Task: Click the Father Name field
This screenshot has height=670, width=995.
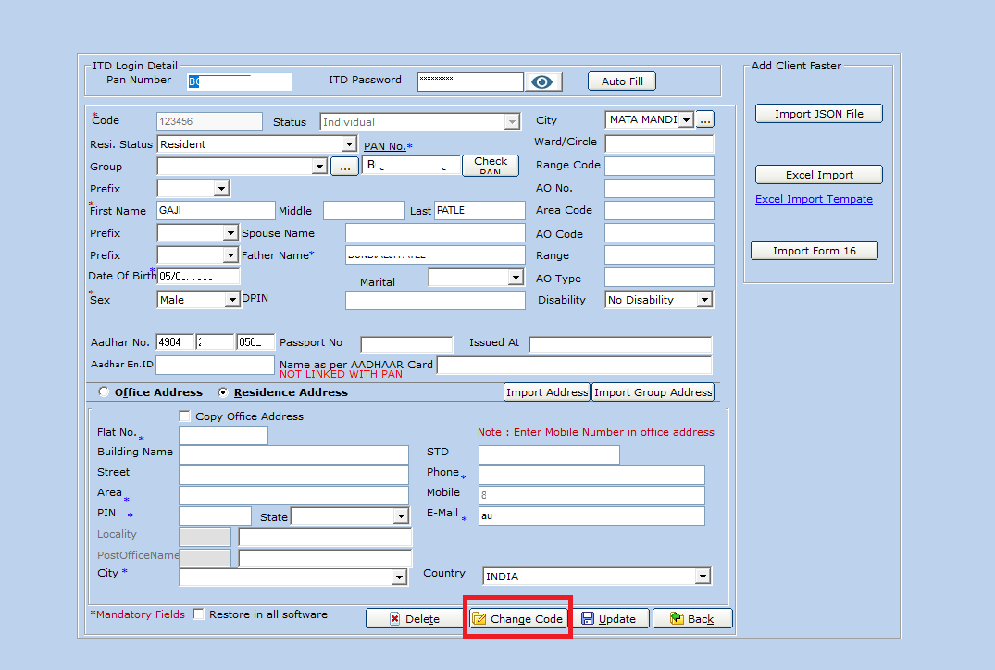Action: point(435,255)
